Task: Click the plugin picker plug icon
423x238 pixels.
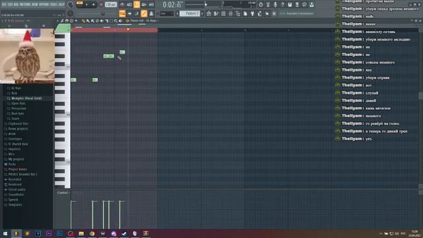Action: point(252,13)
